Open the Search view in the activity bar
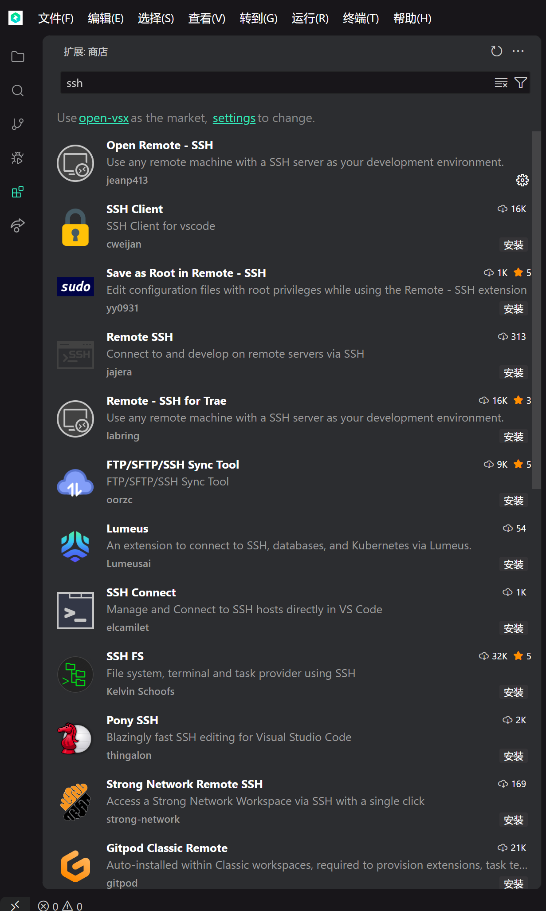This screenshot has width=546, height=911. pyautogui.click(x=18, y=91)
